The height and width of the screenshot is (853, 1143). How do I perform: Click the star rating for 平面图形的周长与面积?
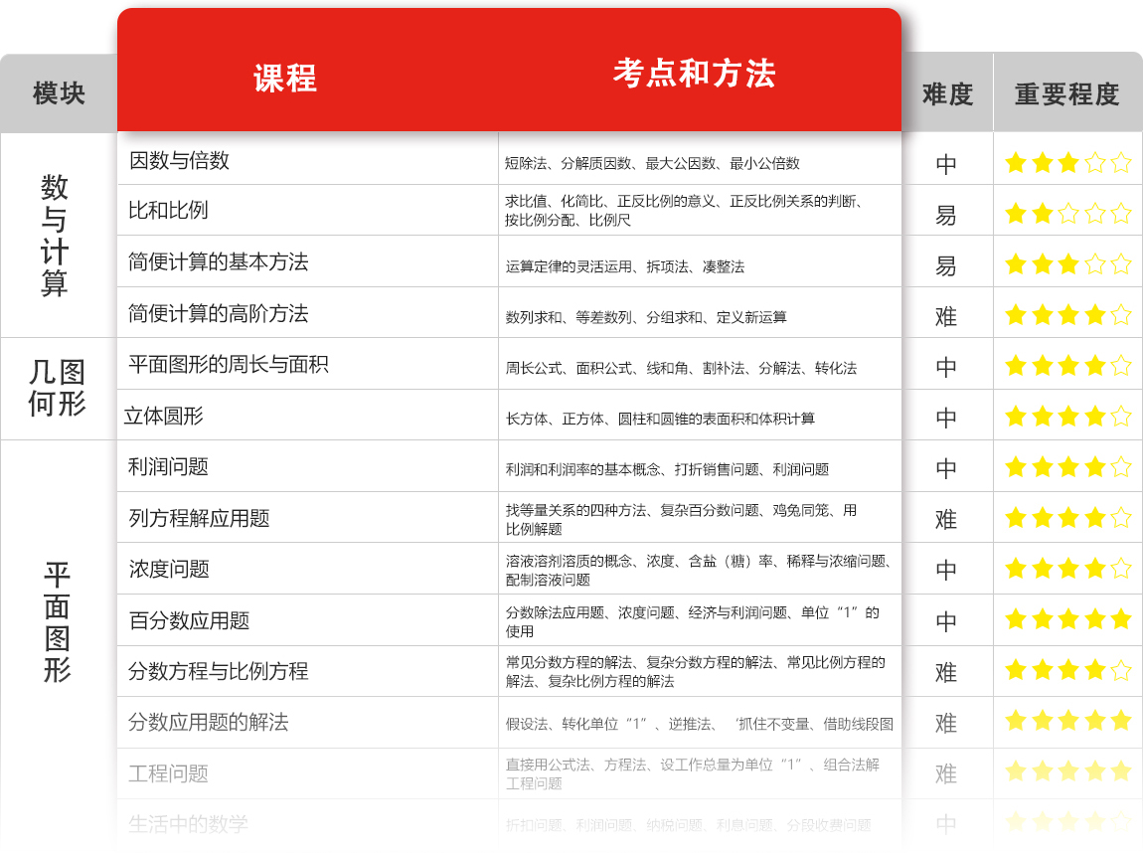pyautogui.click(x=1067, y=365)
